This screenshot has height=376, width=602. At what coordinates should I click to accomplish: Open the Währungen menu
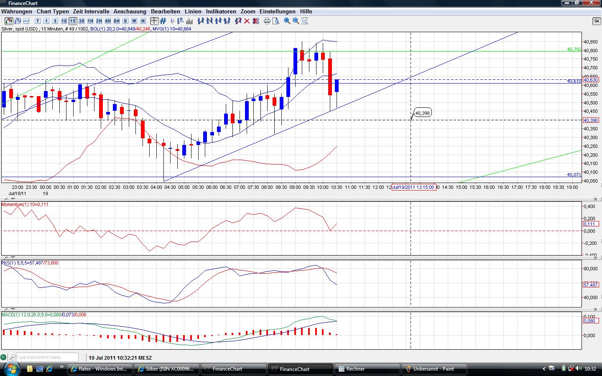tap(17, 11)
